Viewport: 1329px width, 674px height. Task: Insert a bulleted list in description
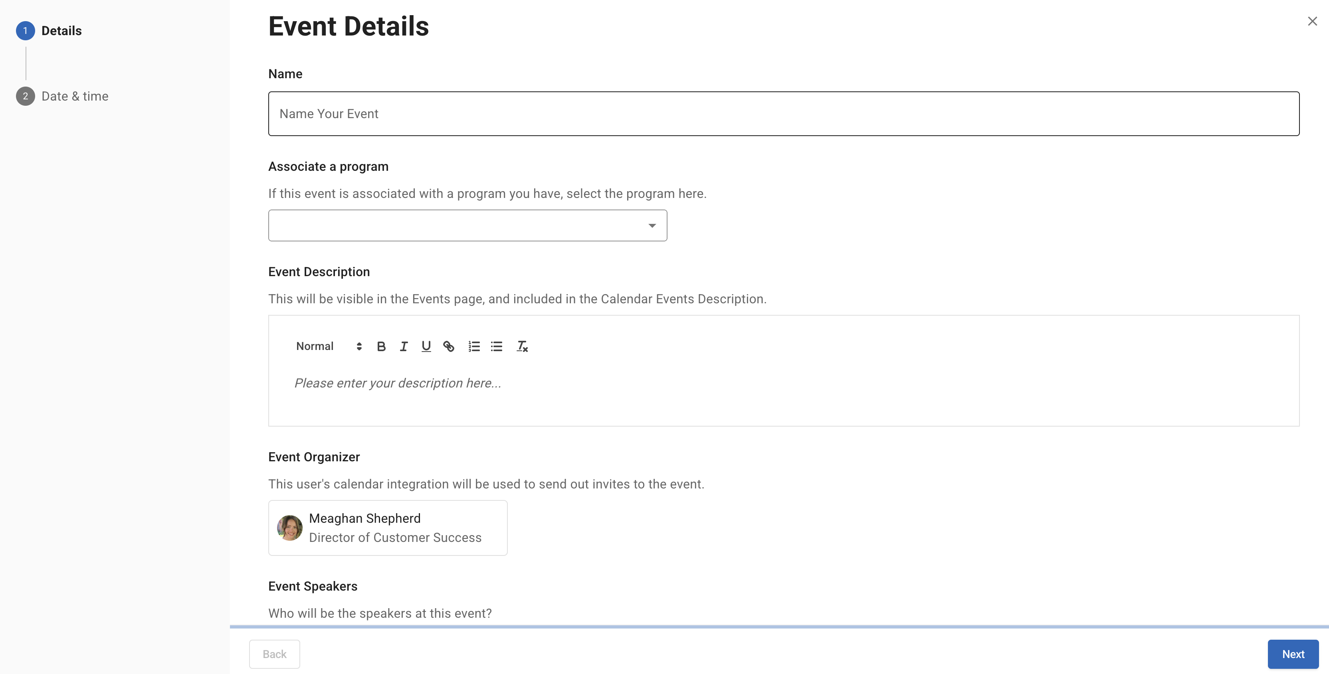pos(496,346)
